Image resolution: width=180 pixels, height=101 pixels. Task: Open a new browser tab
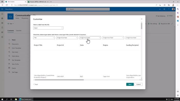51,2
